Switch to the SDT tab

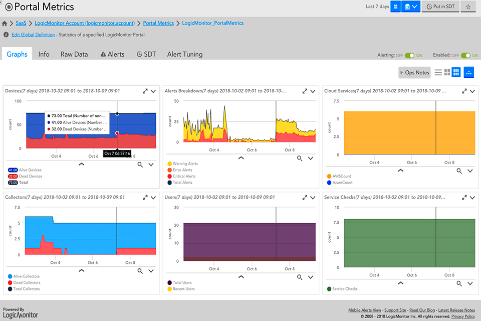(146, 54)
